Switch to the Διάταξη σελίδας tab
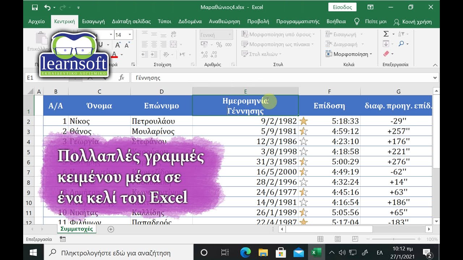The width and height of the screenshot is (463, 260). click(131, 21)
